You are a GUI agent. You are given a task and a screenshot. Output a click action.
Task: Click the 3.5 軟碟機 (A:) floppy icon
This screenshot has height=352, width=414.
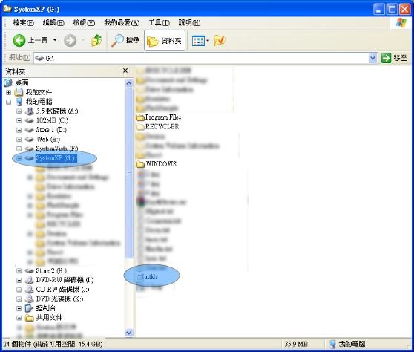[30, 111]
